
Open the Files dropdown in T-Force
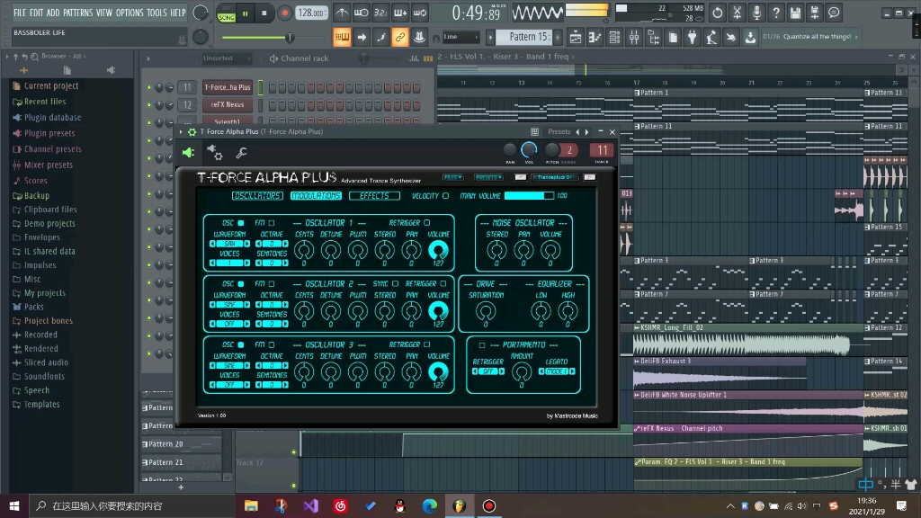coord(453,177)
